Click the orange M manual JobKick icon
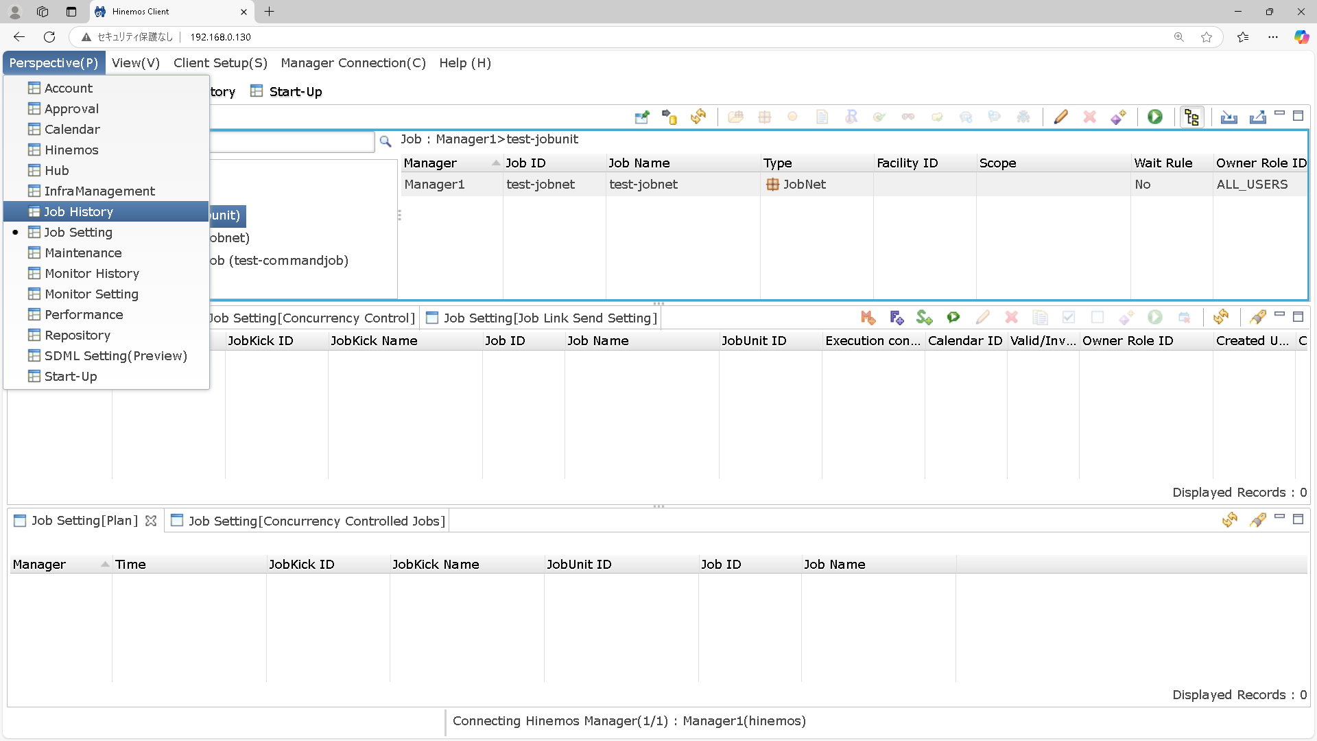Viewport: 1317px width, 741px height. 868,318
